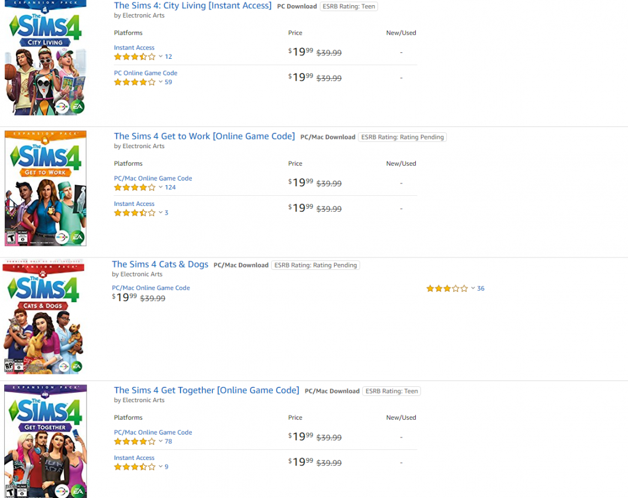Click the star rating next to 59 reviews
The image size is (628, 498).
134,82
